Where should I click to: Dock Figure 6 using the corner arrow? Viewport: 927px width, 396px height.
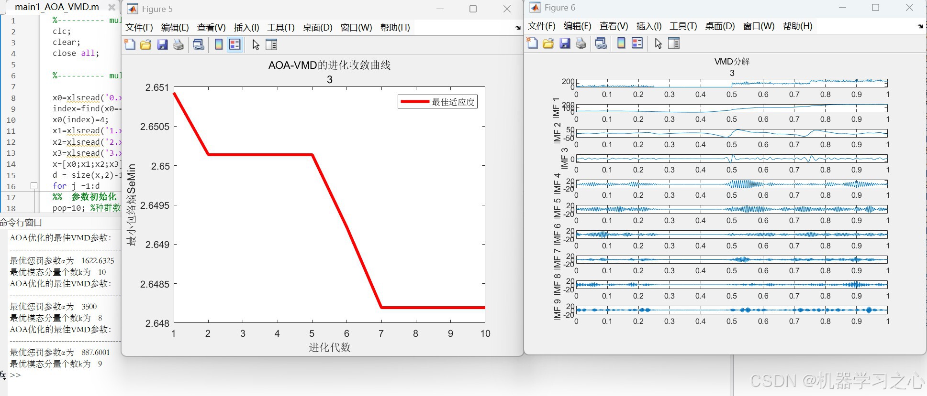coord(920,26)
